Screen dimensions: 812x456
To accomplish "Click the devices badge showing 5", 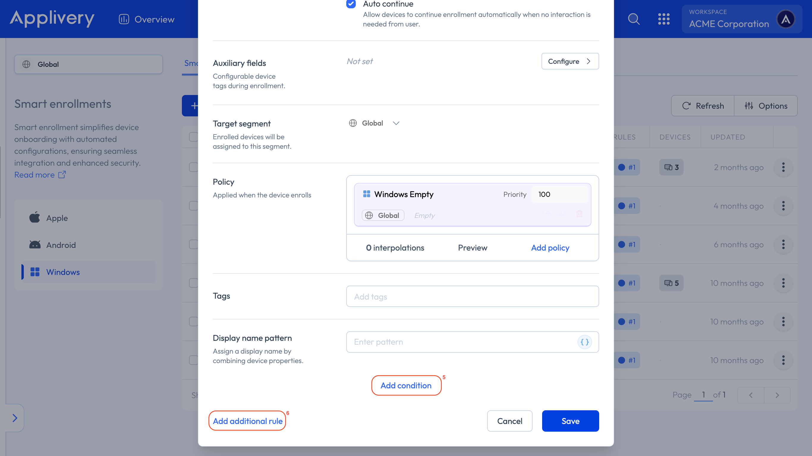I will point(671,283).
